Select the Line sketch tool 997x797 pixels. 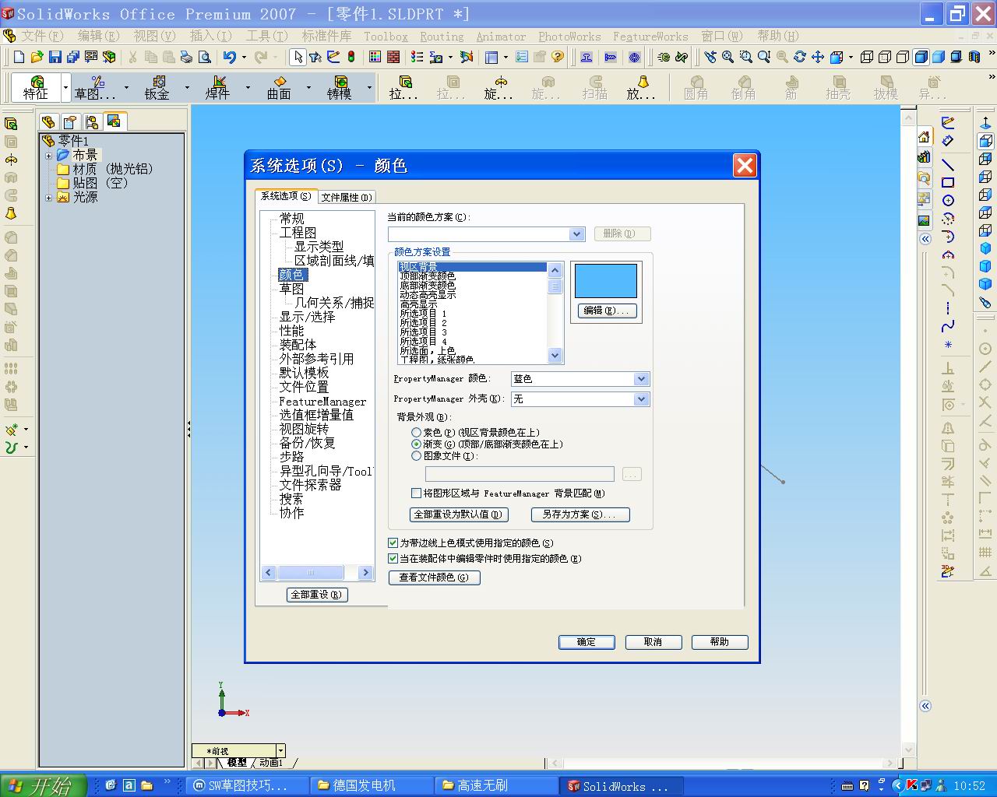click(x=948, y=165)
